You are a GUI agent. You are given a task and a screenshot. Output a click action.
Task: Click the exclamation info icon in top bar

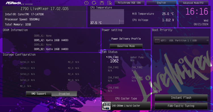(86, 3)
